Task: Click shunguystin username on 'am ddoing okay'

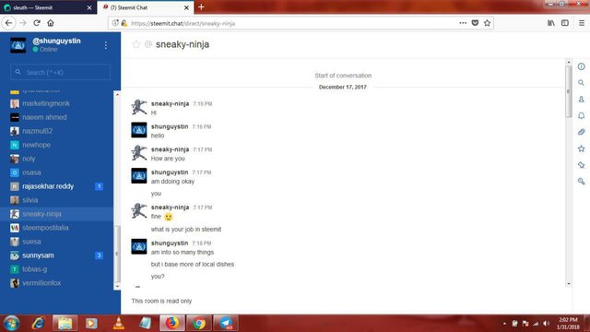Action: 170,172
